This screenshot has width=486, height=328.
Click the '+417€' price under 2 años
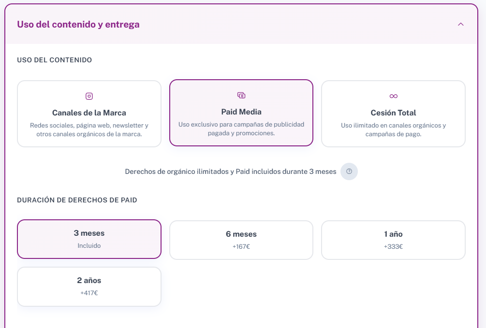tap(89, 293)
